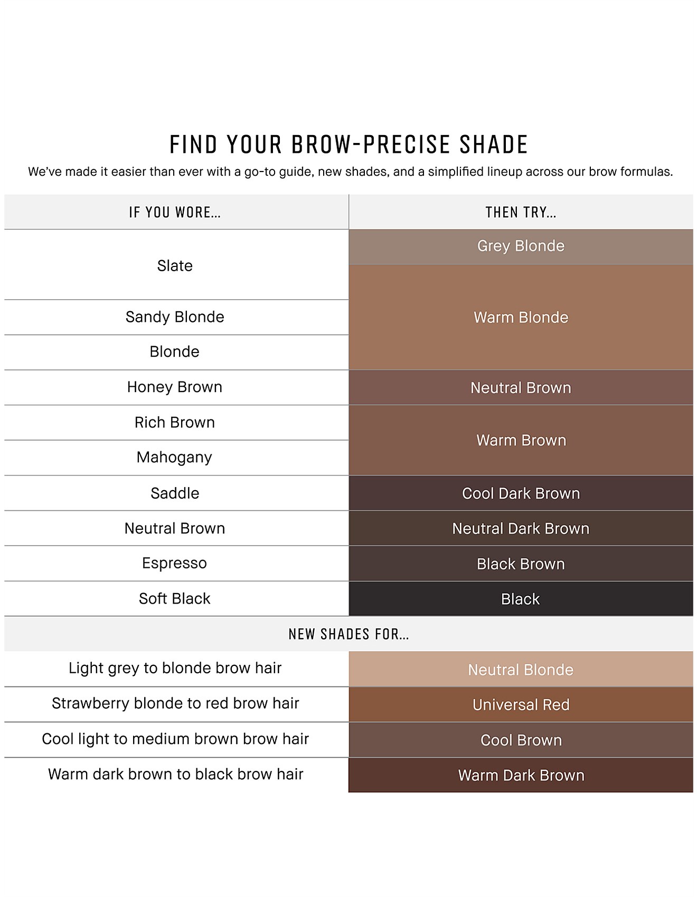Click the "Find Your Brow-Precise Shade" heading

coord(348,145)
